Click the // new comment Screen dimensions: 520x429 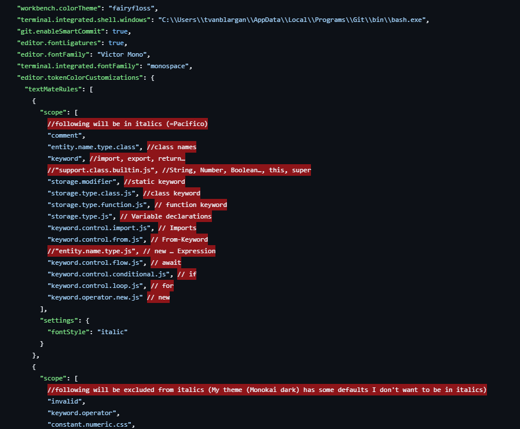pos(158,298)
